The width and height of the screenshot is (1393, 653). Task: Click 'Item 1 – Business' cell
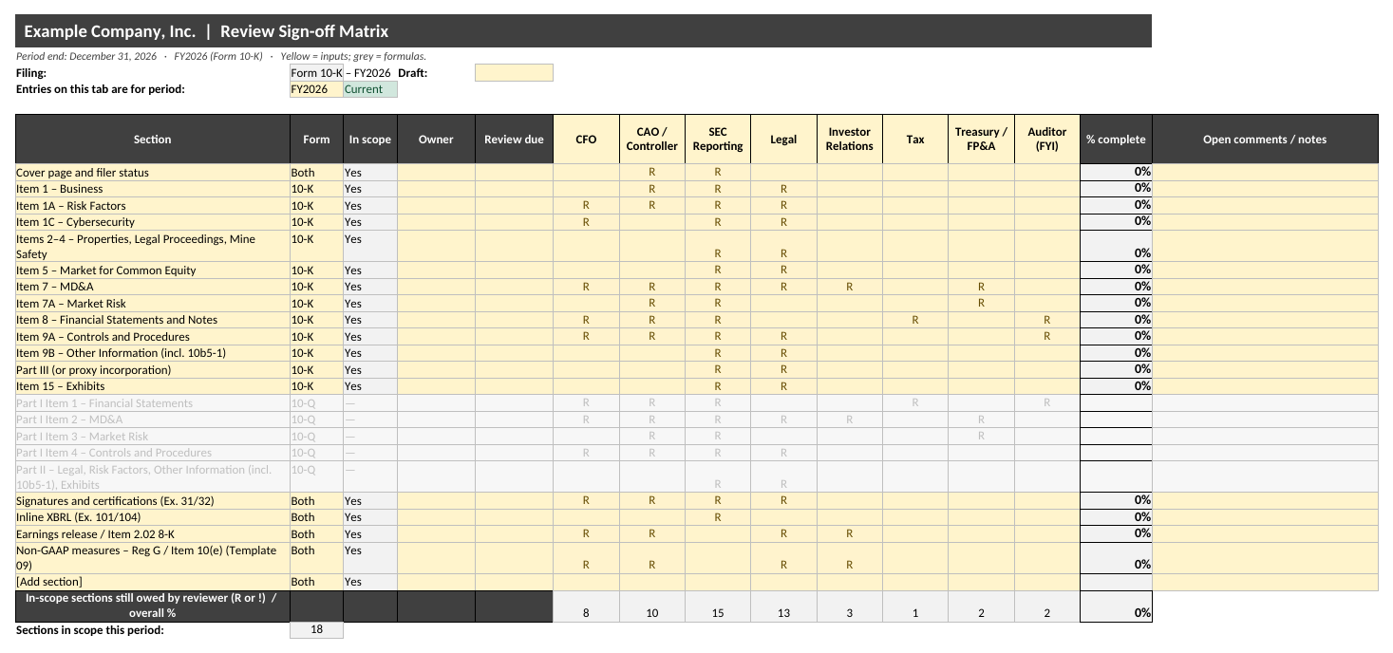153,189
